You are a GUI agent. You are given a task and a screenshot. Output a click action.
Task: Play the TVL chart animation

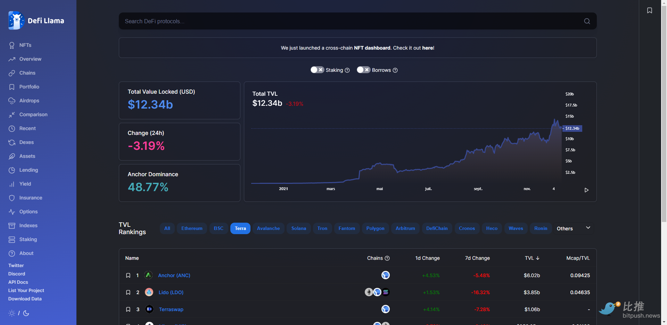click(586, 190)
